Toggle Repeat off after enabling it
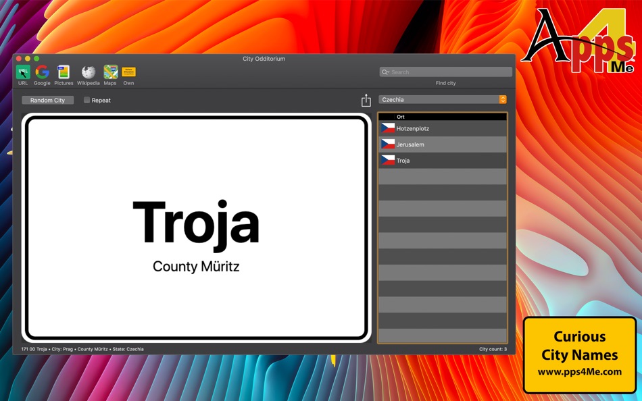Viewport: 642px width, 401px height. coord(87,99)
